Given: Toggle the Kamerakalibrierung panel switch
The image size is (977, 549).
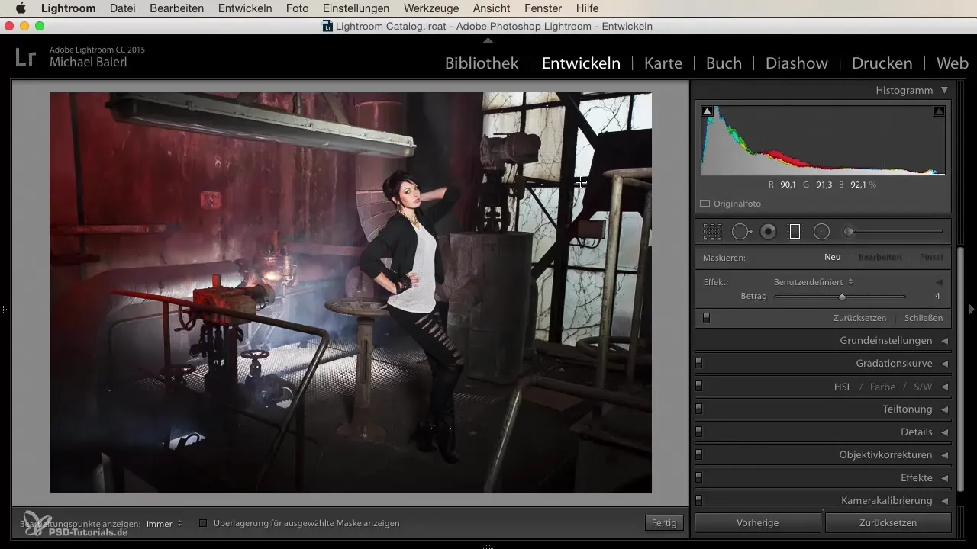Looking at the screenshot, I should coord(698,500).
